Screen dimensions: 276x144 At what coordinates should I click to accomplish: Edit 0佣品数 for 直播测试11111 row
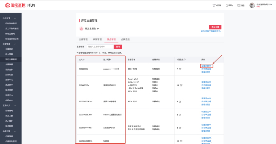point(181,85)
